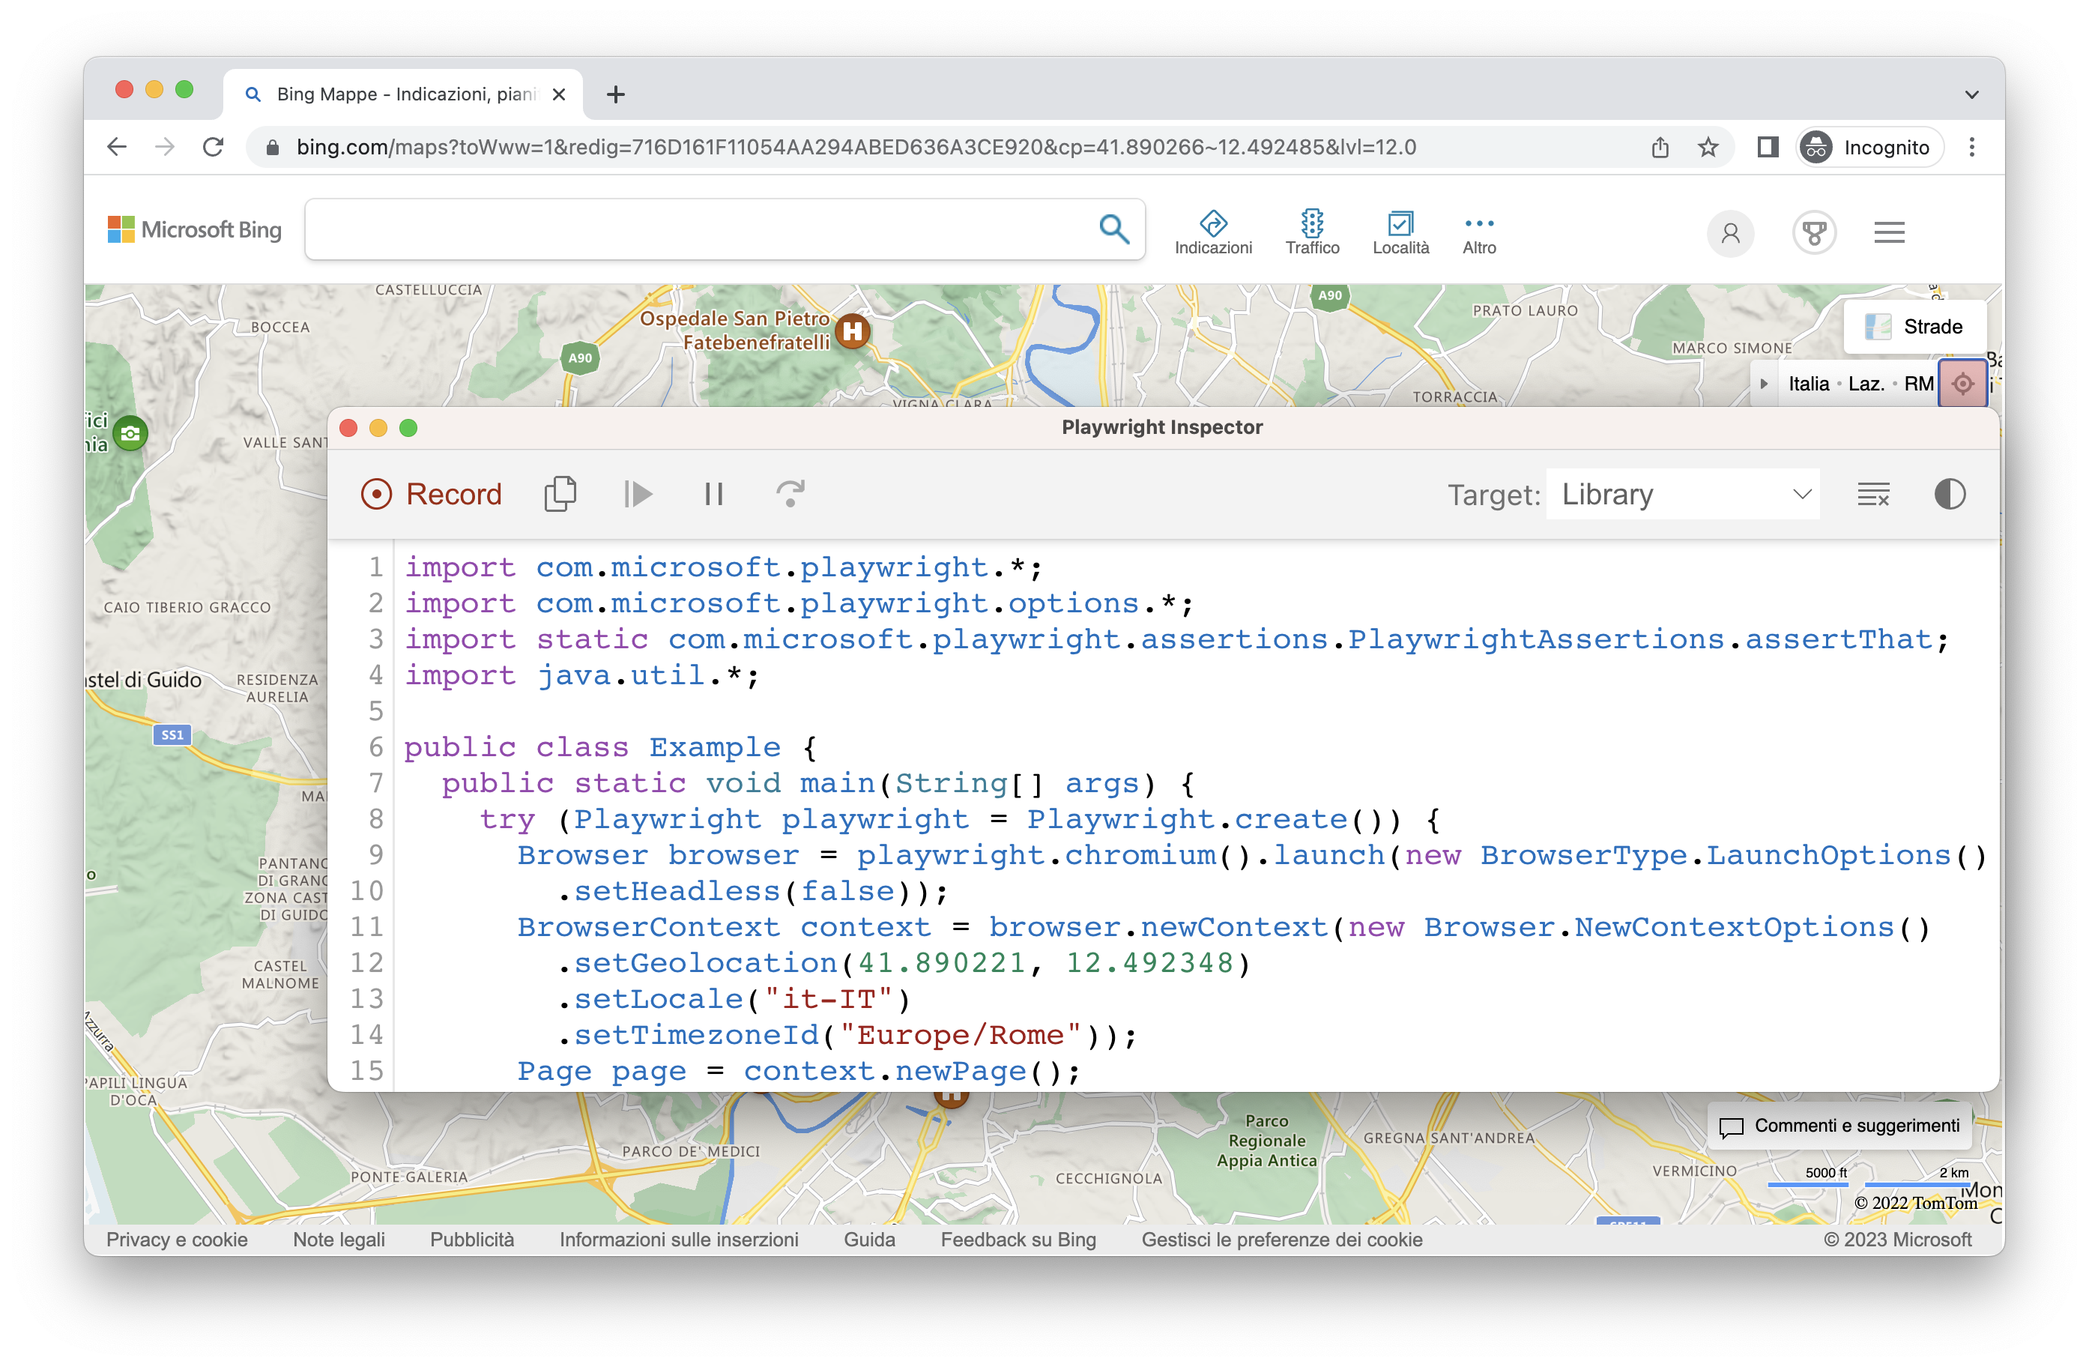Click the setTimezoneId Europe/Rome line
Viewport: 2089px width, 1367px height.
tap(847, 1035)
